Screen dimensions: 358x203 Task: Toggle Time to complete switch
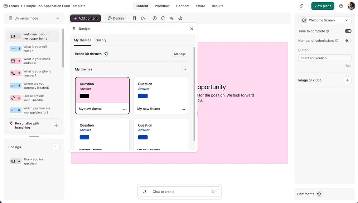[x=348, y=31]
